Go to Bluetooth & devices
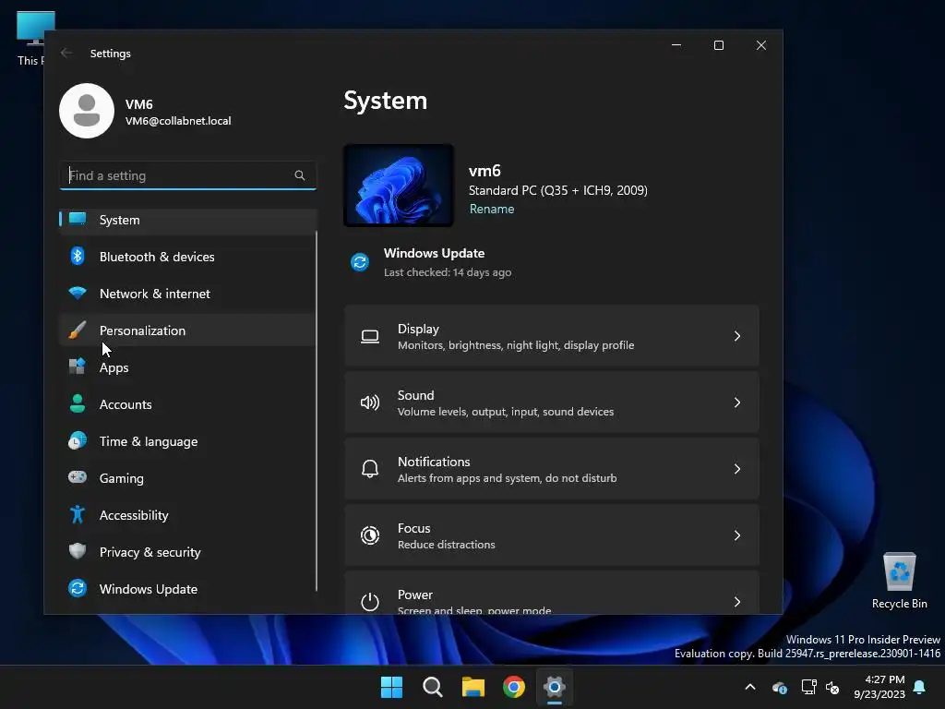This screenshot has height=709, width=945. (188, 257)
